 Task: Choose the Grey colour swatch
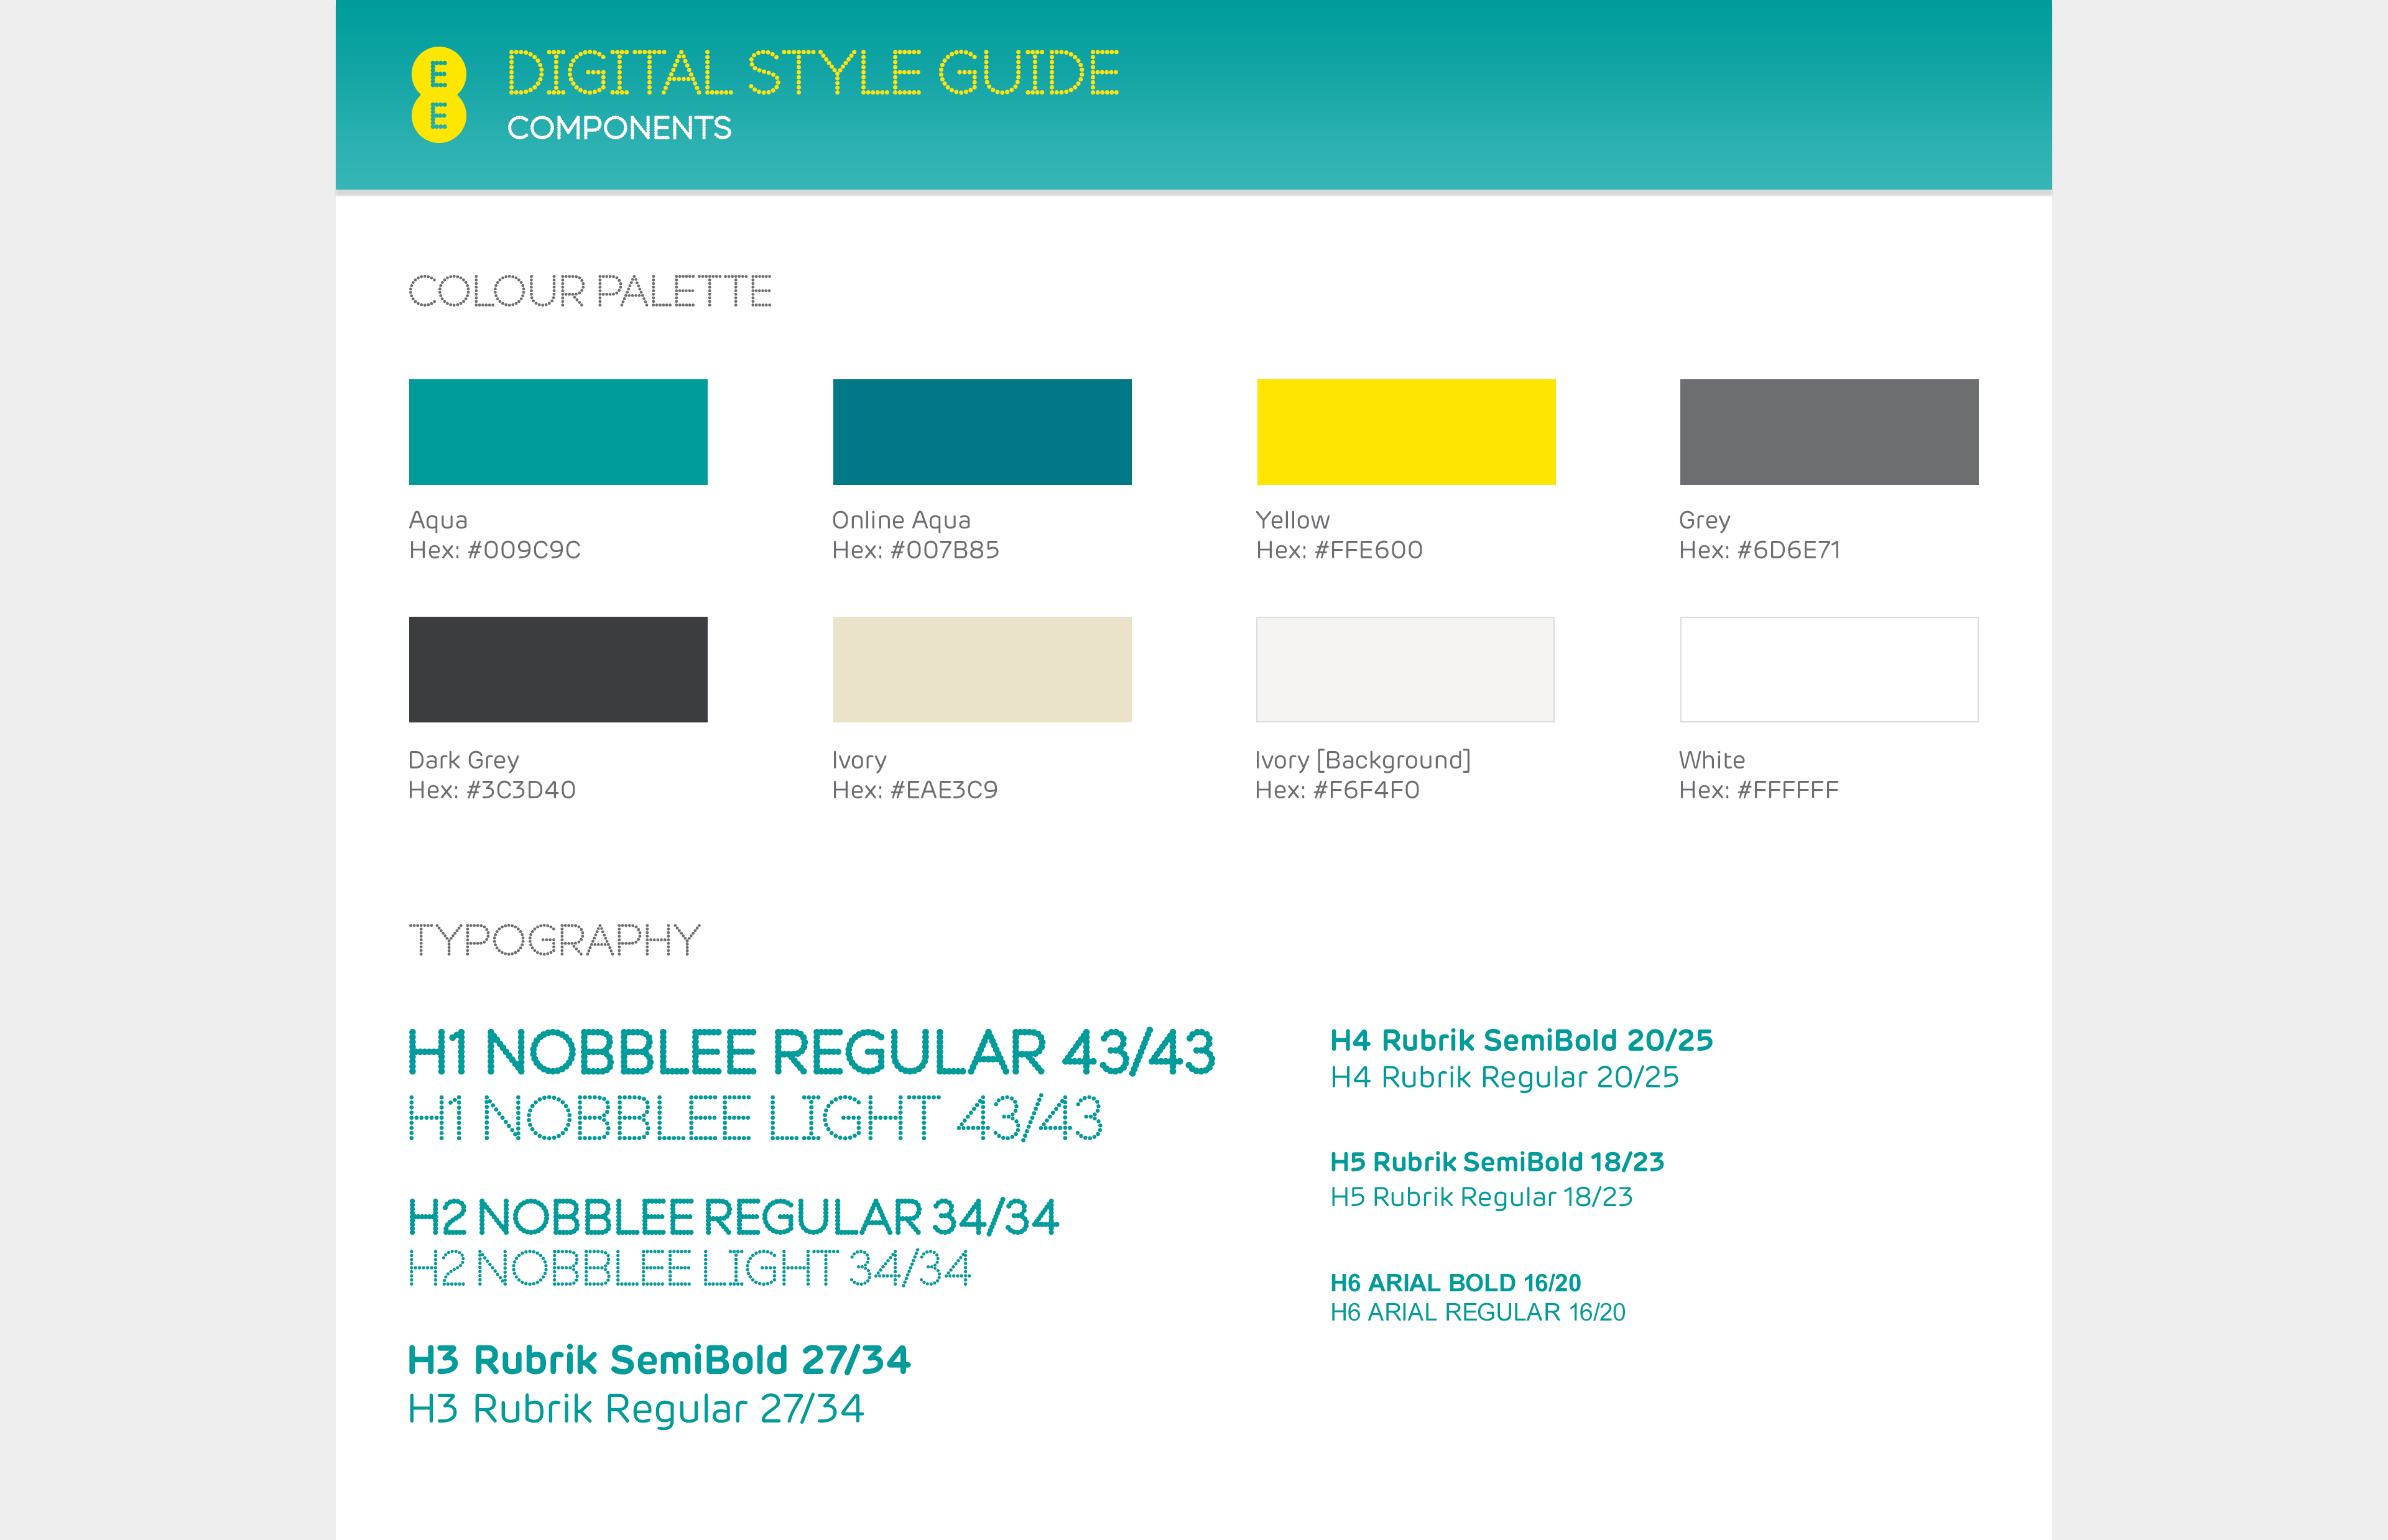1829,432
